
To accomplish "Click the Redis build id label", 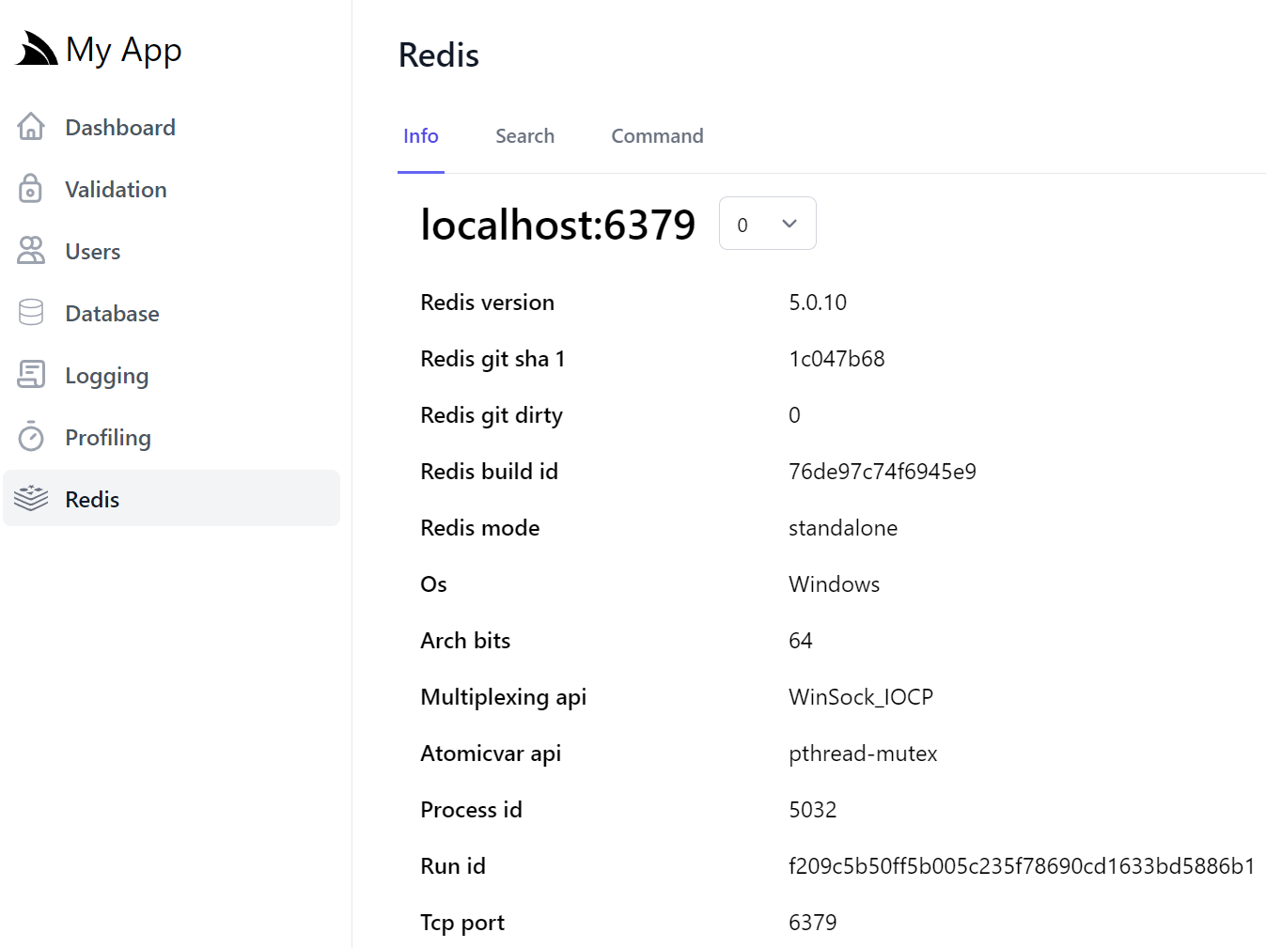I will 489,472.
